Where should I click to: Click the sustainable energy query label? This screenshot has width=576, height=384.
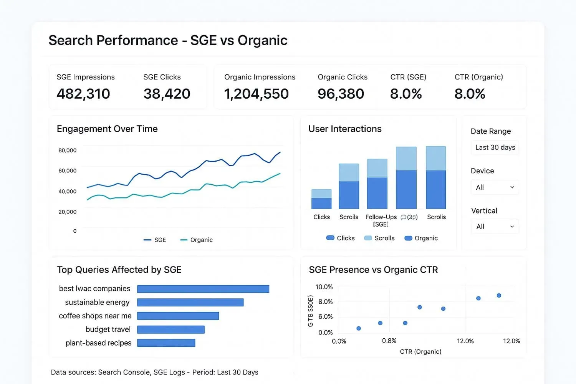[96, 302]
